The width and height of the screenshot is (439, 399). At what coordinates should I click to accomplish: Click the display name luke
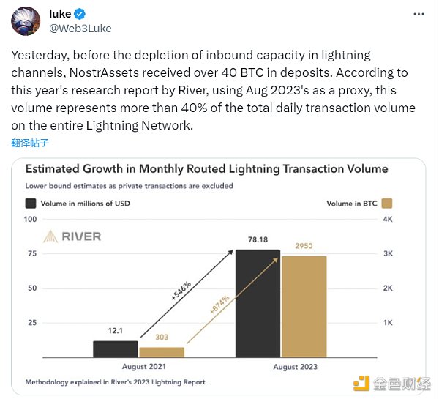60,14
